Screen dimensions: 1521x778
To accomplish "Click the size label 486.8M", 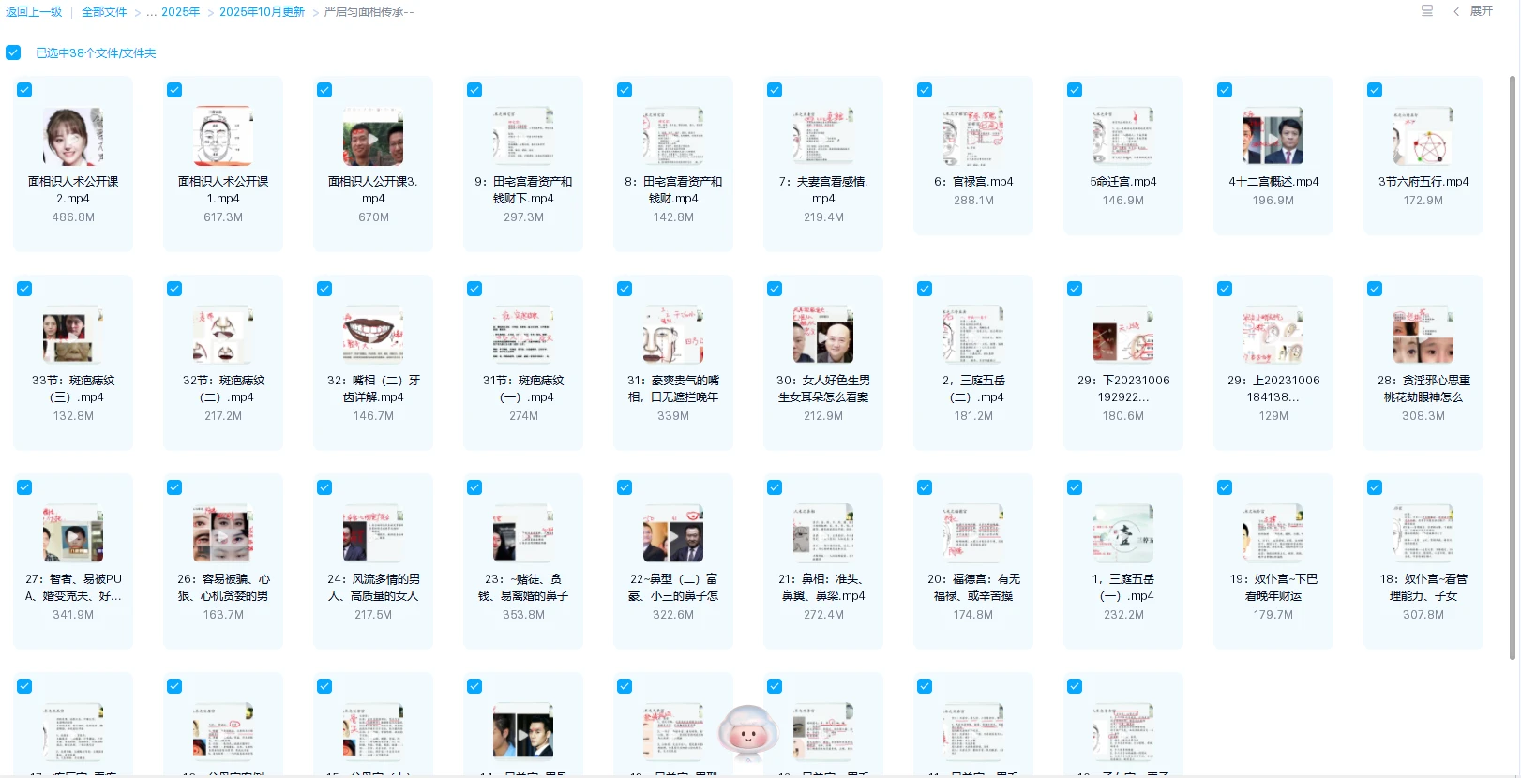I will (x=73, y=217).
